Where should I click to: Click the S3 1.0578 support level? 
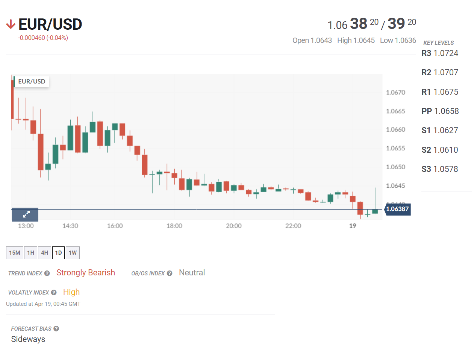pyautogui.click(x=440, y=169)
